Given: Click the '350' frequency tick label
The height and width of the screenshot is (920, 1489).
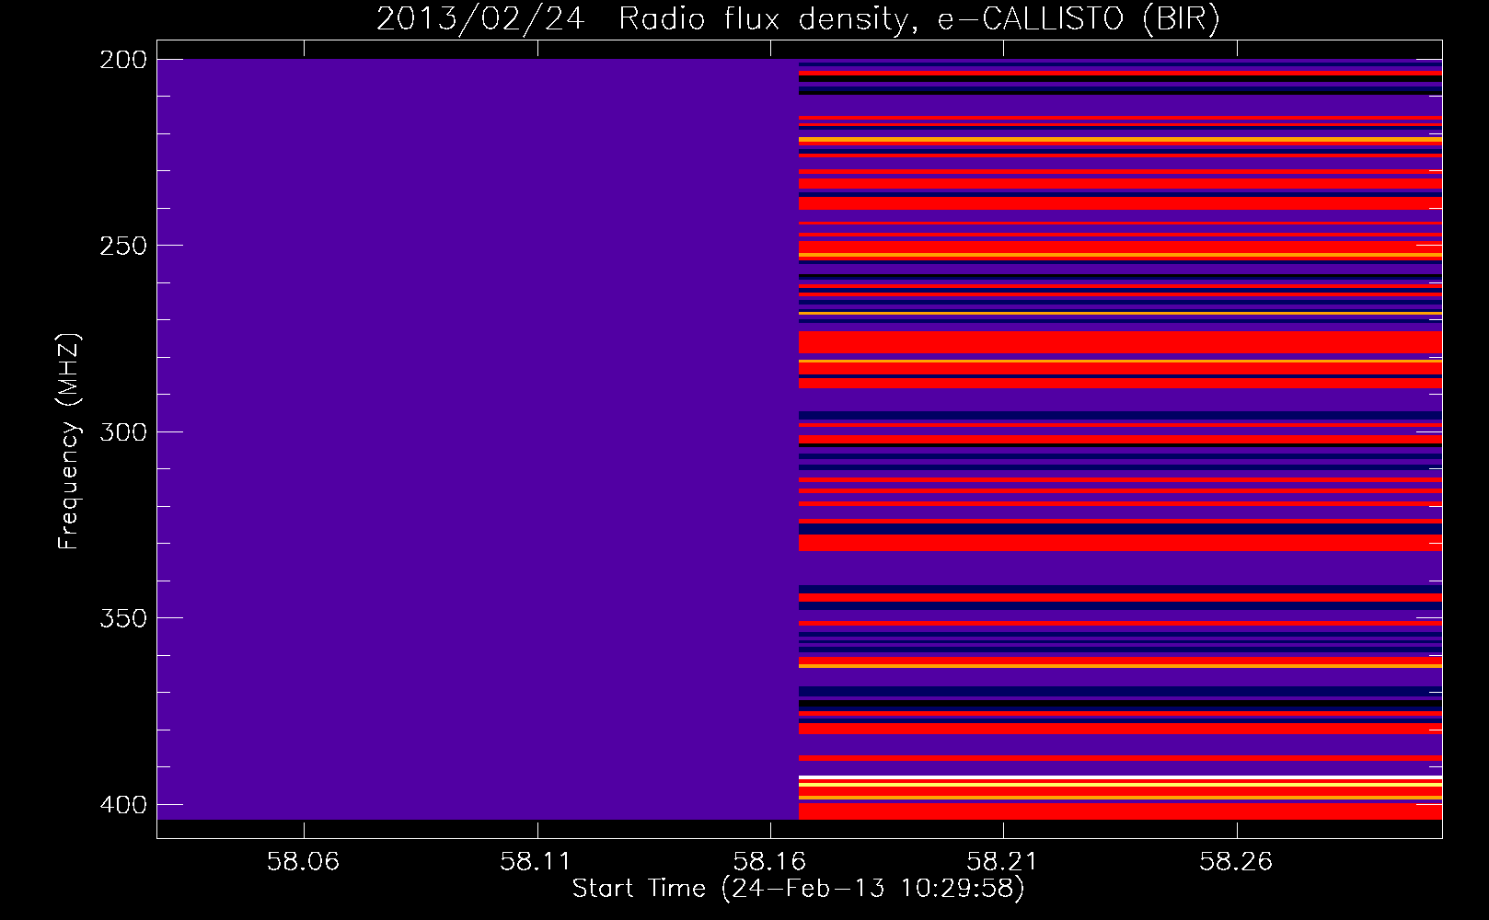Looking at the screenshot, I should coord(123,618).
